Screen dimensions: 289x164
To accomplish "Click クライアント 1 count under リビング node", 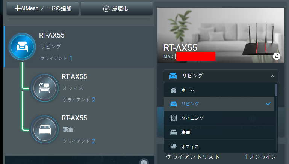I will [x=56, y=58].
